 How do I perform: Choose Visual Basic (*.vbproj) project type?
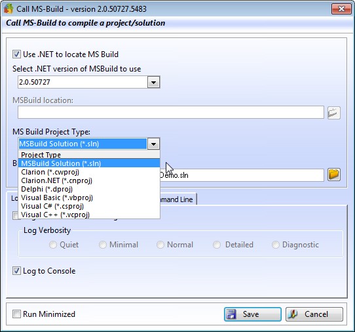(89, 197)
